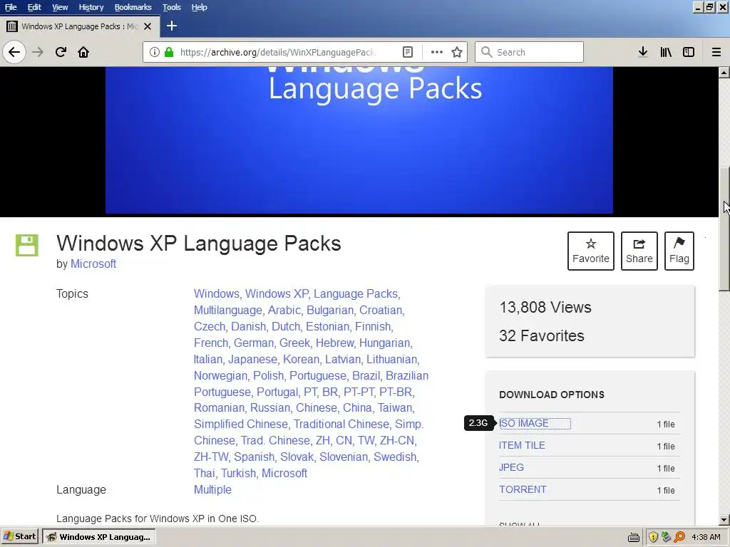Click the Favorite button
The height and width of the screenshot is (547, 730).
tap(591, 251)
